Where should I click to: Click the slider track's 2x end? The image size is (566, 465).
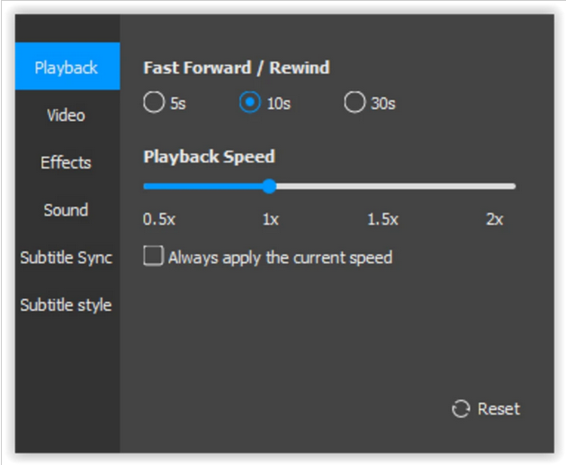click(512, 187)
